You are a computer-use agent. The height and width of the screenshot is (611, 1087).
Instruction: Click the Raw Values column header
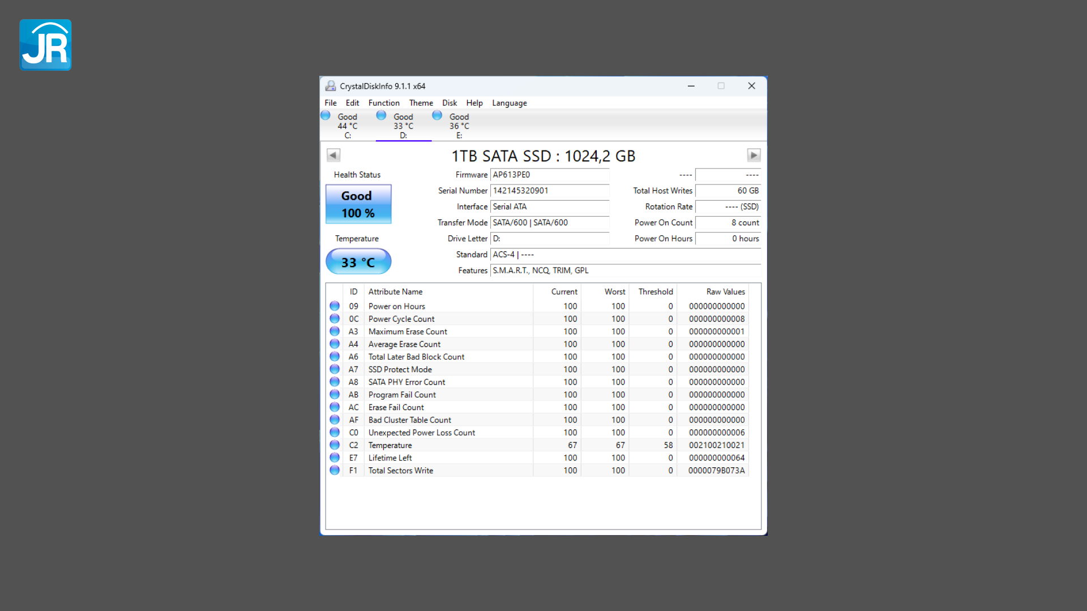point(725,292)
